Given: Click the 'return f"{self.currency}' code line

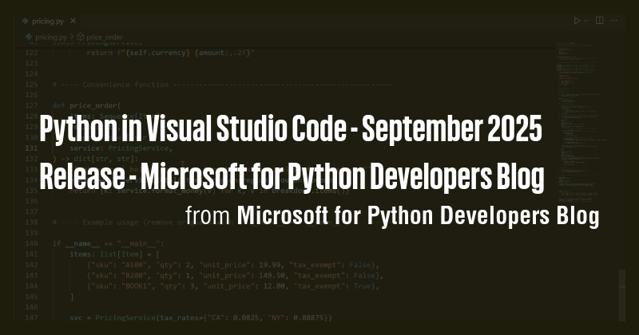Looking at the screenshot, I should pyautogui.click(x=170, y=53).
